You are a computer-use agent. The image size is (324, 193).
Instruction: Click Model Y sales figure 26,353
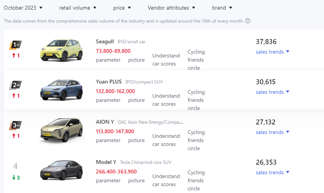pyautogui.click(x=266, y=162)
